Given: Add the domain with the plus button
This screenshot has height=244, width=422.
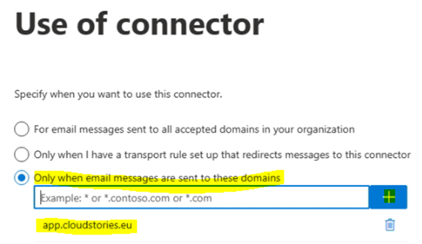Looking at the screenshot, I should [x=388, y=198].
